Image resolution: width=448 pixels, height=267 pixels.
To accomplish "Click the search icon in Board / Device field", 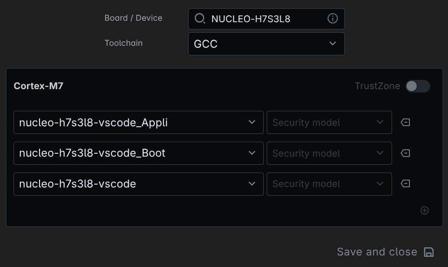I will (200, 18).
